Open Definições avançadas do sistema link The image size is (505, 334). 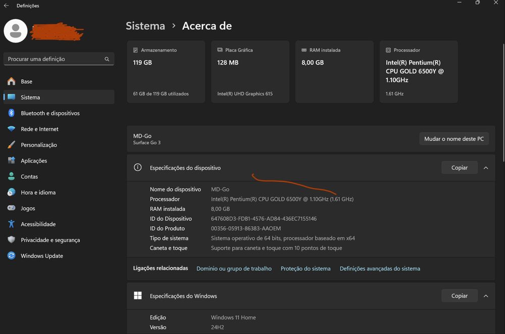coord(380,269)
